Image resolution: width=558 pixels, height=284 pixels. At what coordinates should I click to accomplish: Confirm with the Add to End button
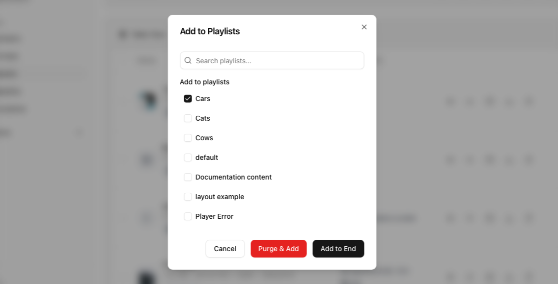[x=338, y=249]
